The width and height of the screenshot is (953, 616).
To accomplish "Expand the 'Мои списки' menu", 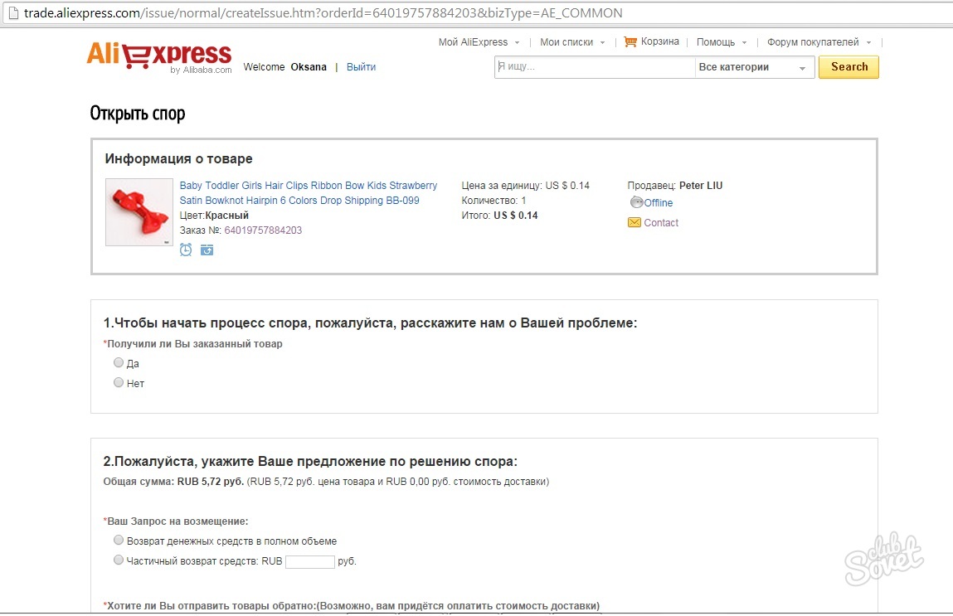I will tap(571, 42).
